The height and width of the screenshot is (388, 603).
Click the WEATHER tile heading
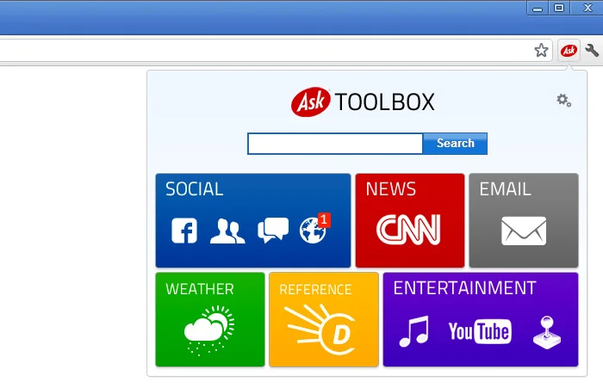click(x=200, y=289)
